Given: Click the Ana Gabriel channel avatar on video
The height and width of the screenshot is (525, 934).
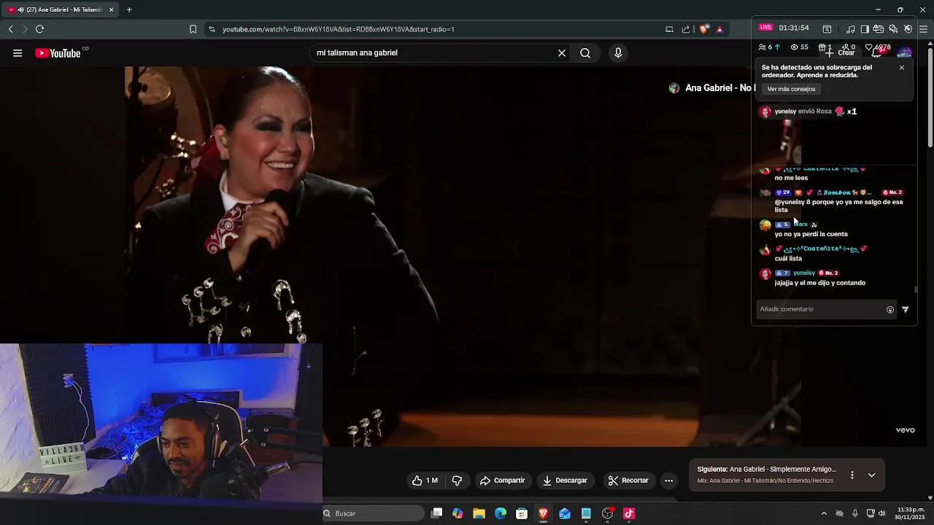Looking at the screenshot, I should click(674, 88).
